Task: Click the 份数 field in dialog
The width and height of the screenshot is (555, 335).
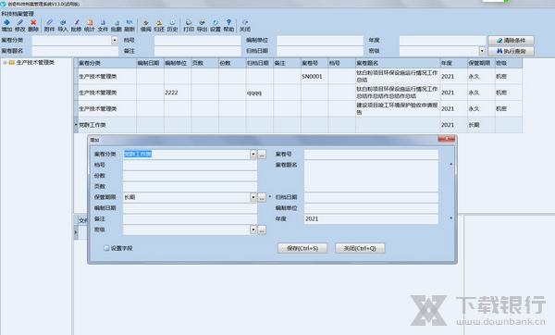Action: coord(190,176)
